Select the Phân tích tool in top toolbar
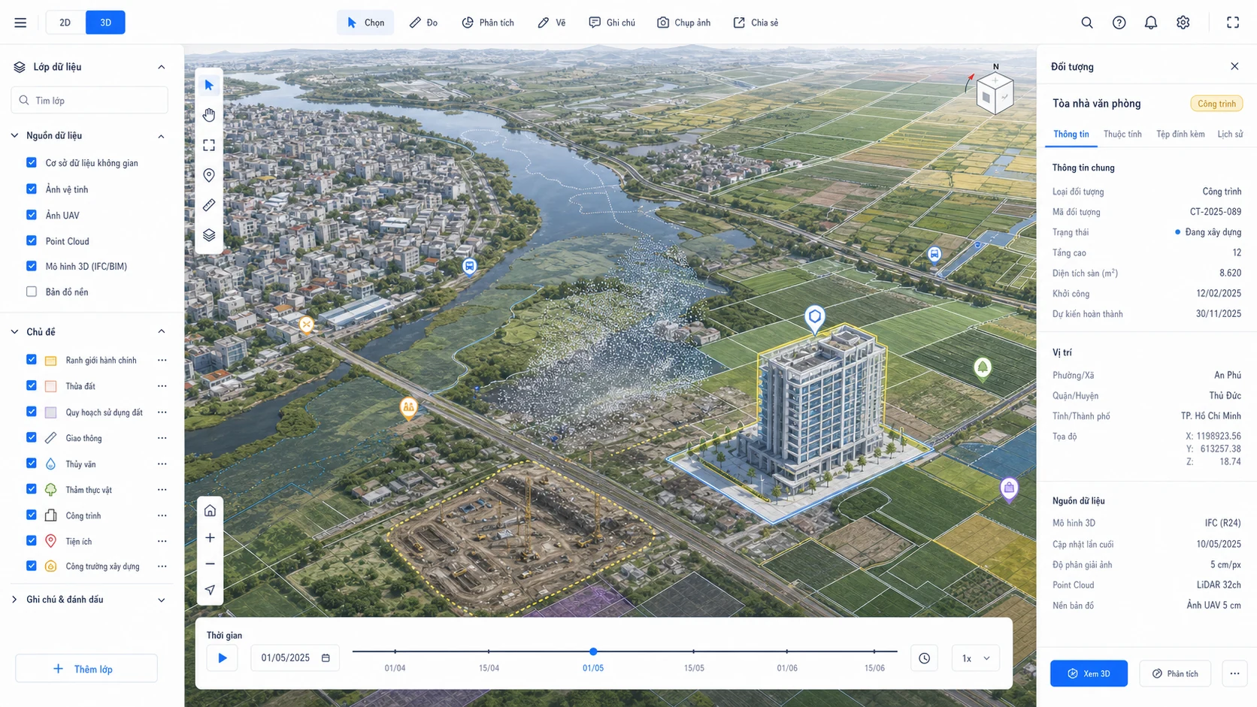Screen dimensions: 1257x707 [x=488, y=23]
